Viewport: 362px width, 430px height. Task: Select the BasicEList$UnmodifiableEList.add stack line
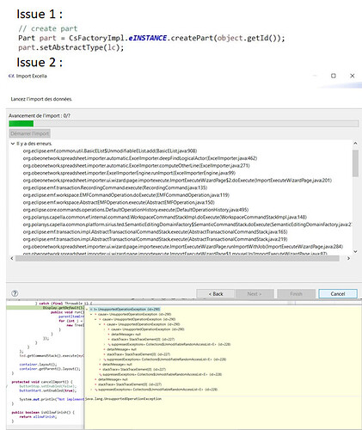[110, 150]
